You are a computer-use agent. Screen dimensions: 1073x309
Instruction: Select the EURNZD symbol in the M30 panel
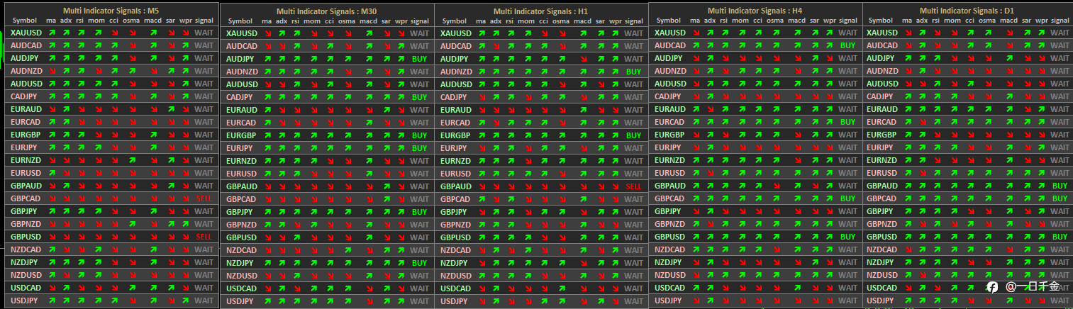click(242, 161)
